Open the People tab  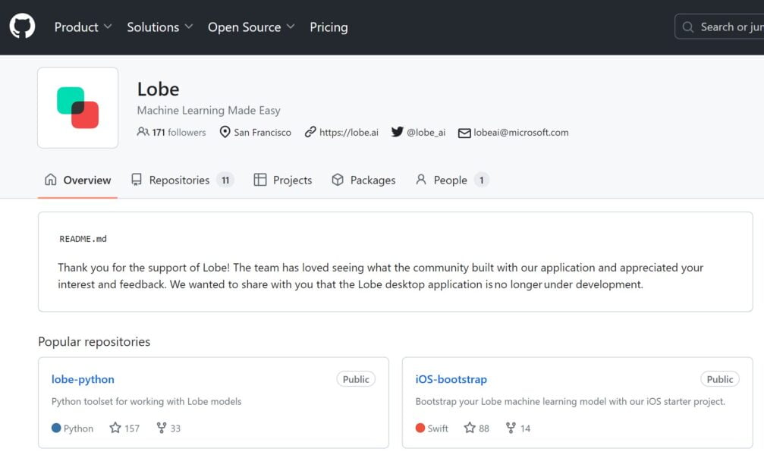(x=452, y=180)
